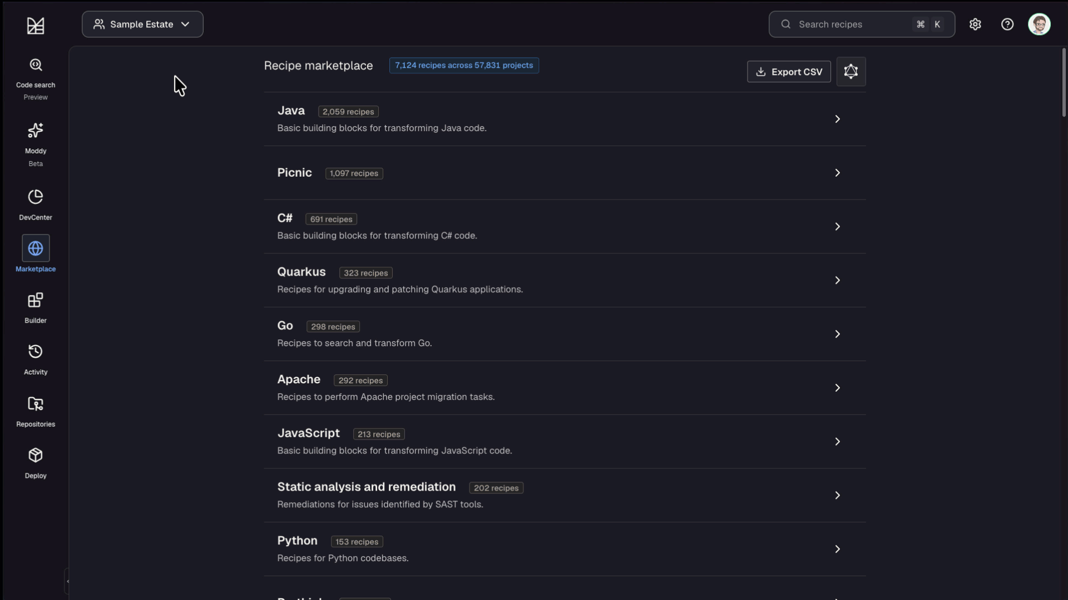This screenshot has height=600, width=1068.
Task: Open Code search in the sidebar
Action: [x=36, y=79]
